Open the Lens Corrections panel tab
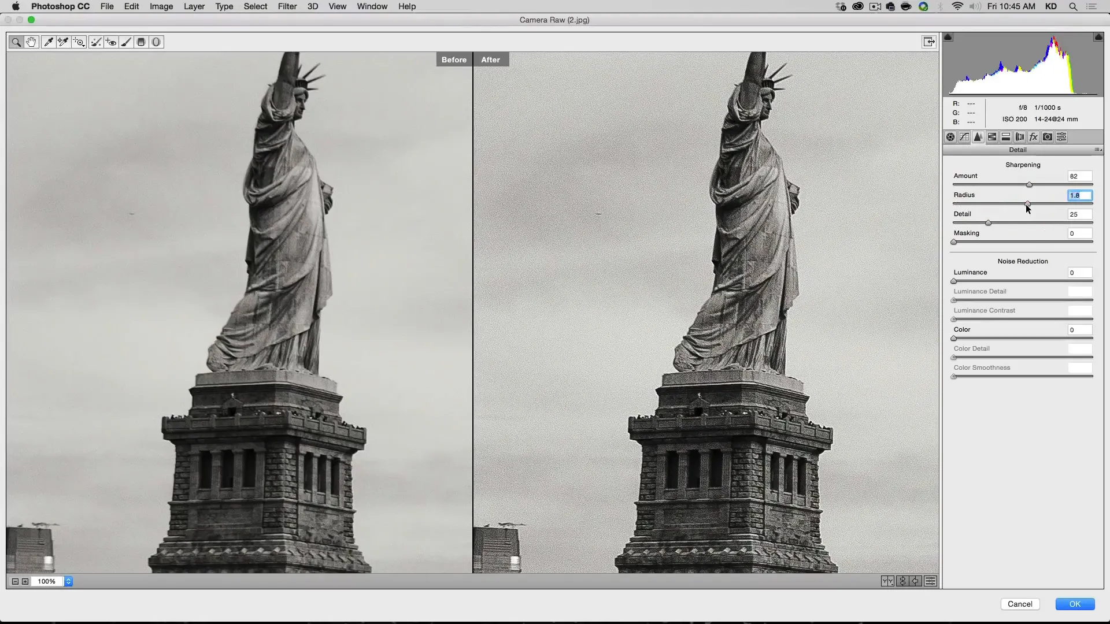1110x624 pixels. click(x=1020, y=137)
